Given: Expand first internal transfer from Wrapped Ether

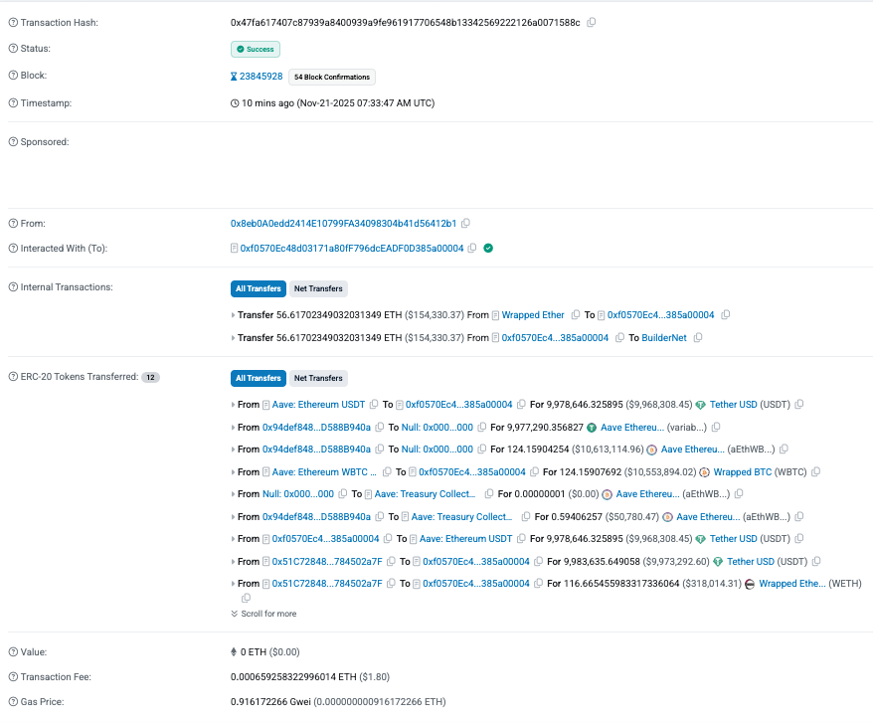Looking at the screenshot, I should [233, 315].
